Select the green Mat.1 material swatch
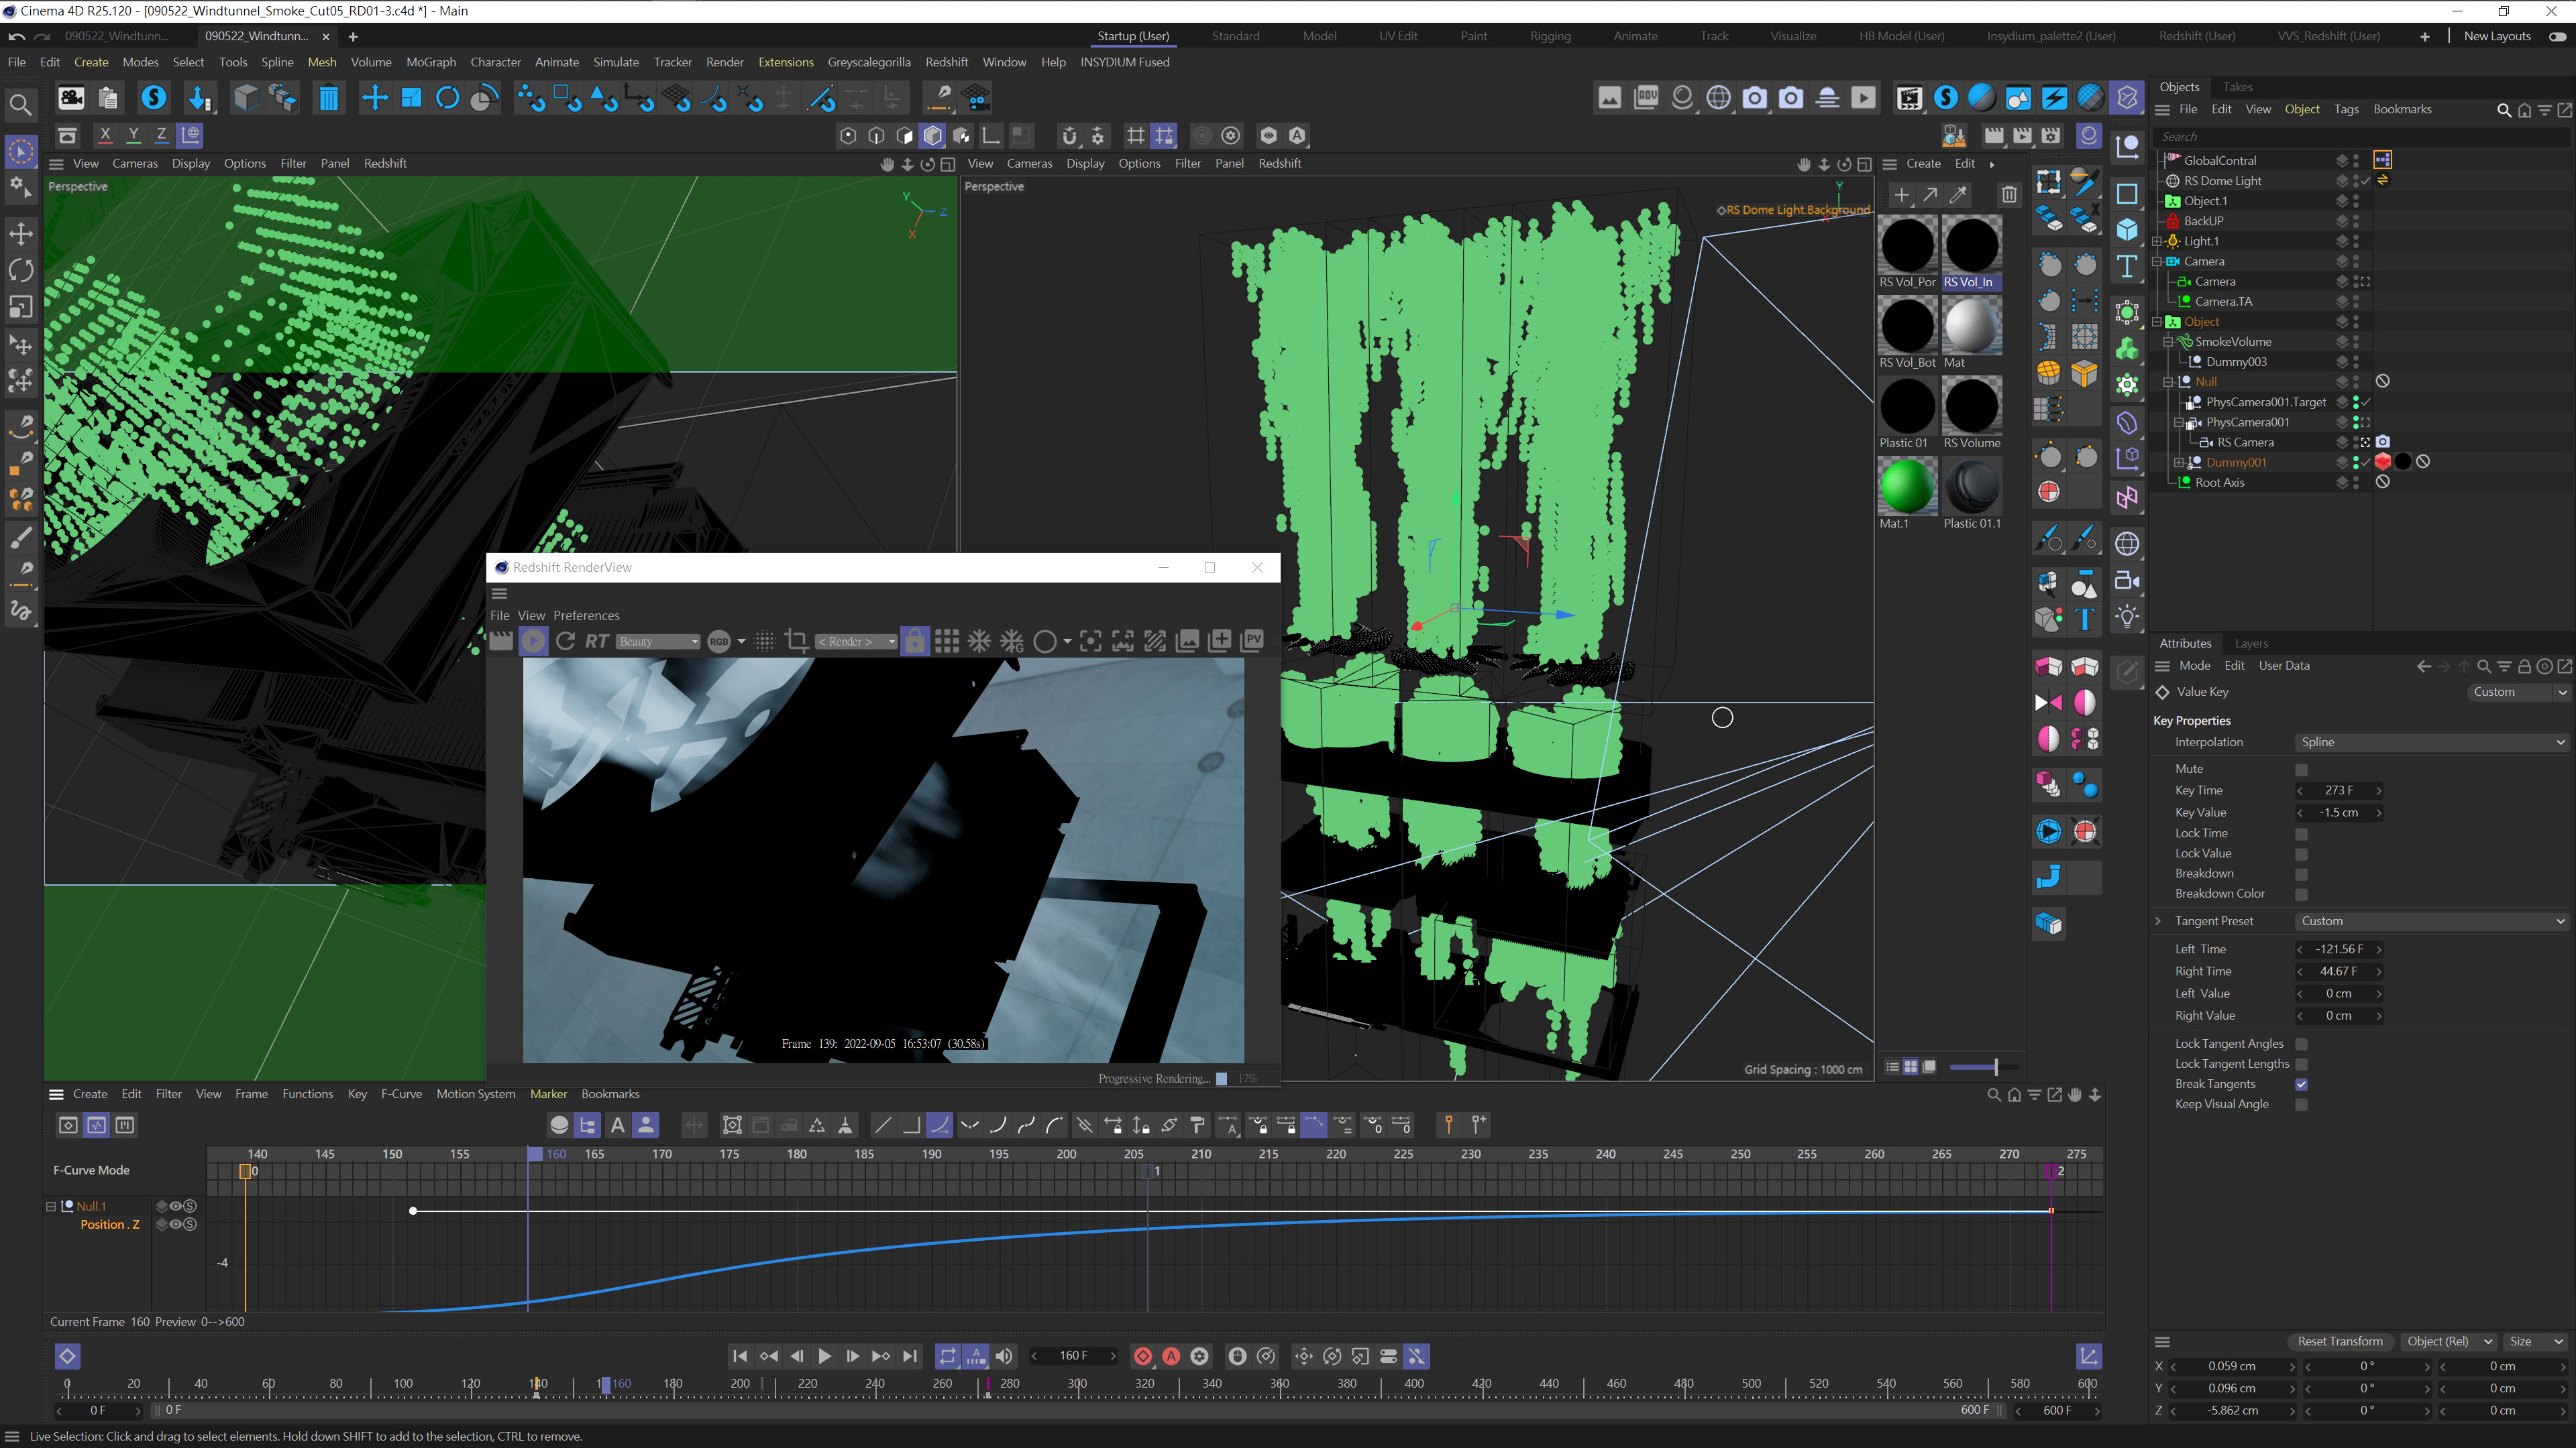This screenshot has width=2576, height=1448. 1907,487
